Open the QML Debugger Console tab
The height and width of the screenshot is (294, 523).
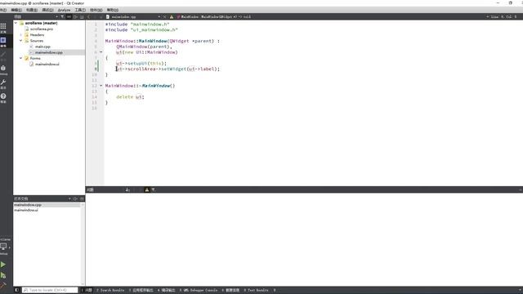click(x=199, y=290)
